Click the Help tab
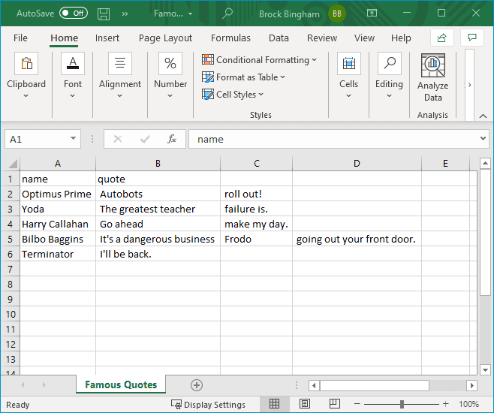The height and width of the screenshot is (413, 494). [401, 38]
